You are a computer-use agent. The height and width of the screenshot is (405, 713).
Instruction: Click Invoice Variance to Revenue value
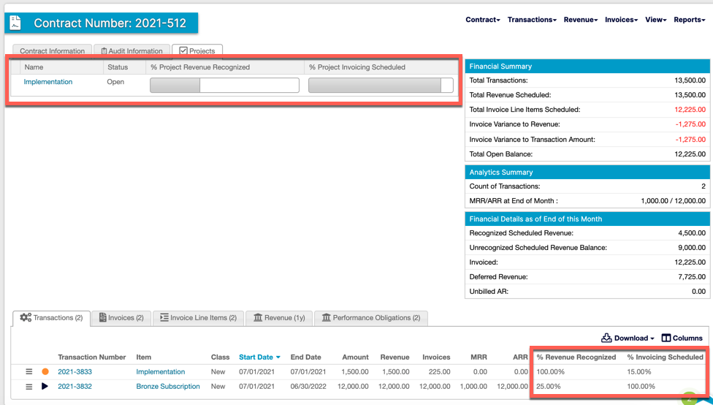(690, 124)
